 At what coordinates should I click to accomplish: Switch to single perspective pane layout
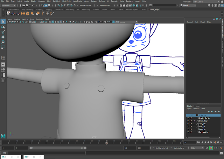[3, 64]
